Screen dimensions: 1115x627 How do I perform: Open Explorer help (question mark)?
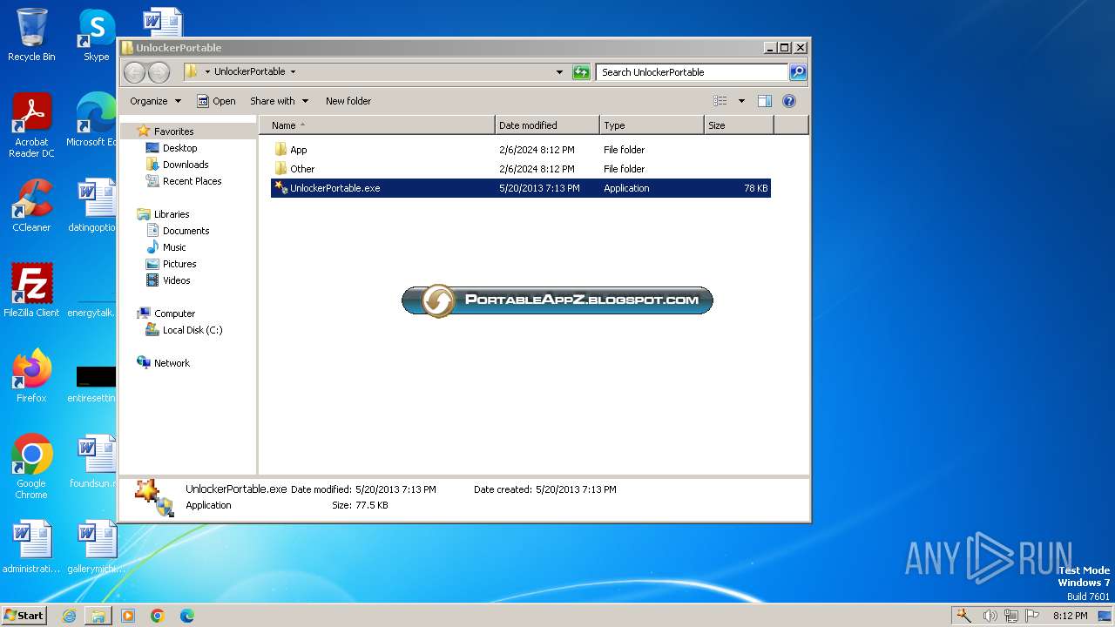tap(789, 101)
